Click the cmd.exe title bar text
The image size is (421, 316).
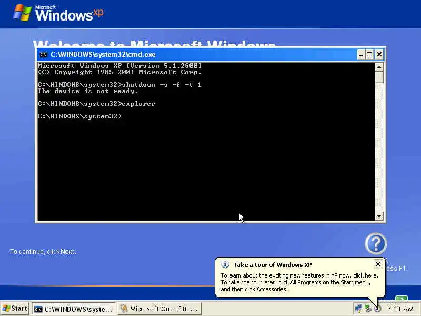pyautogui.click(x=103, y=55)
